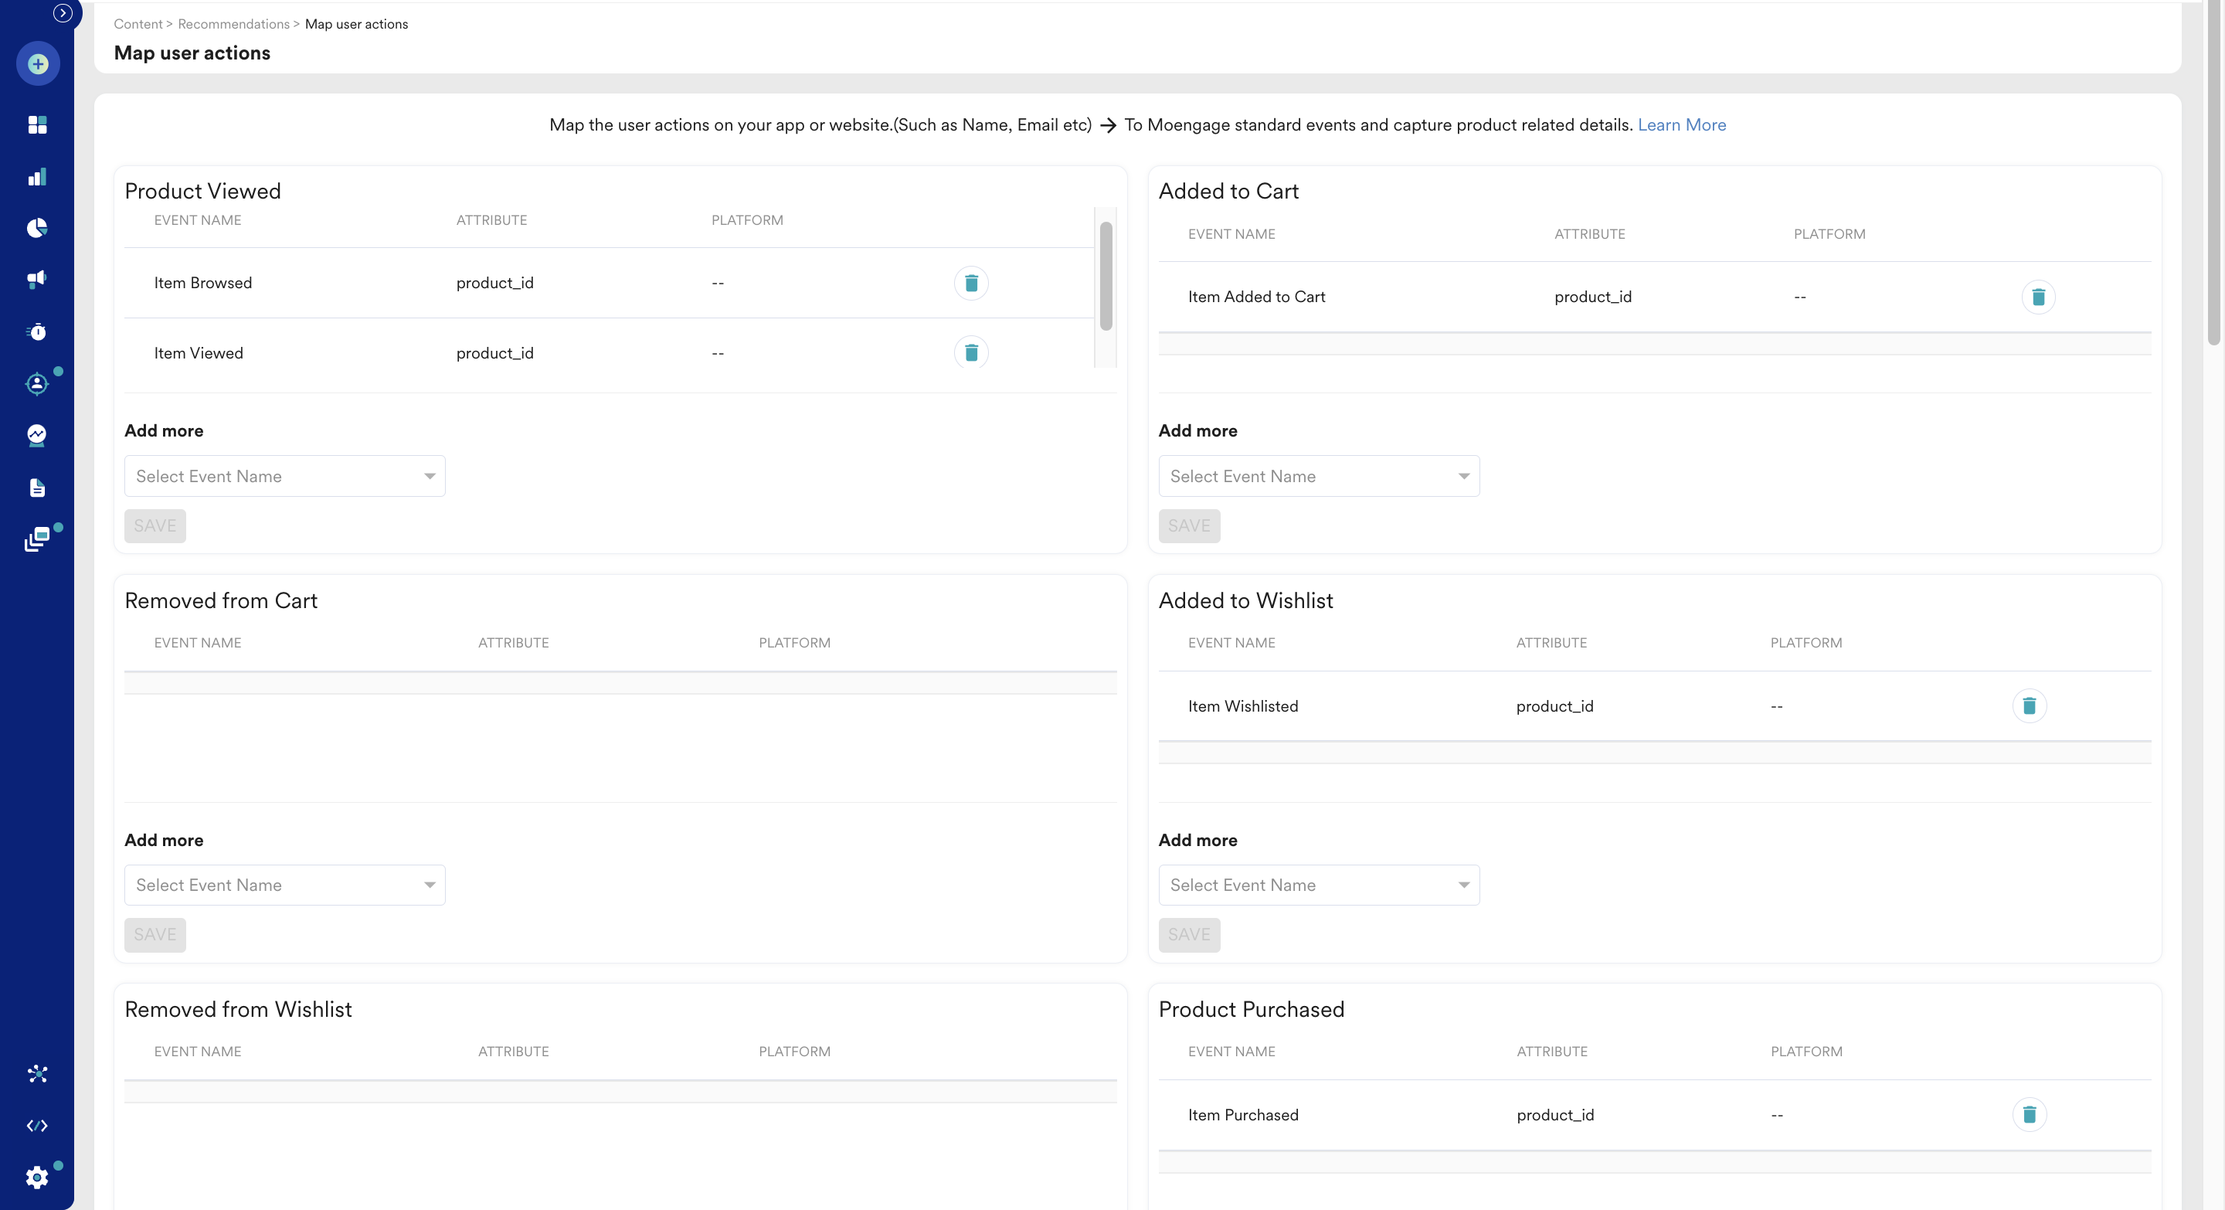
Task: Delete the Item Viewed mapping
Action: point(971,352)
